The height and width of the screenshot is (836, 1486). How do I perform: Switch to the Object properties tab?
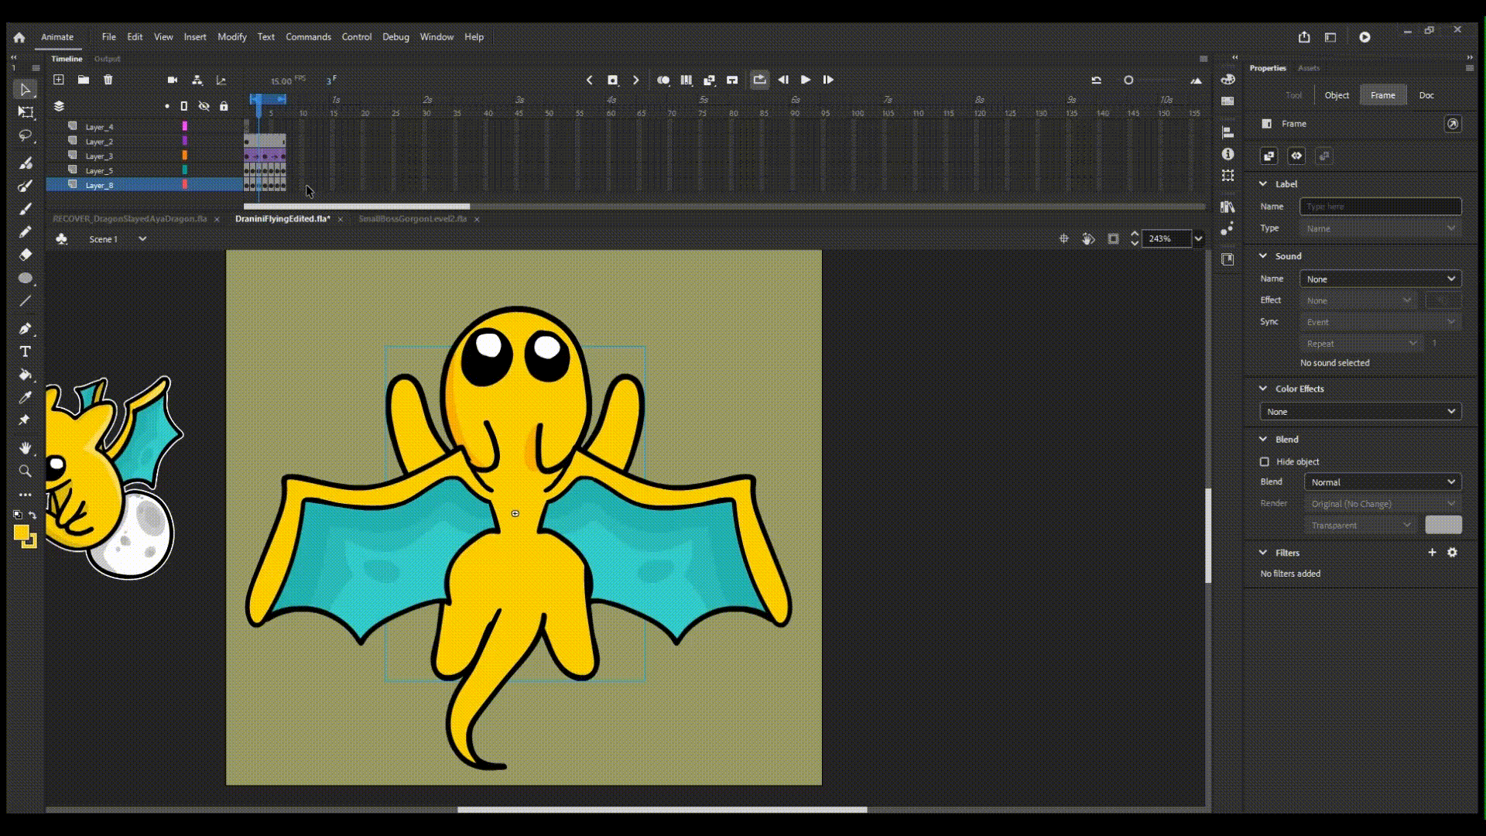(x=1337, y=95)
